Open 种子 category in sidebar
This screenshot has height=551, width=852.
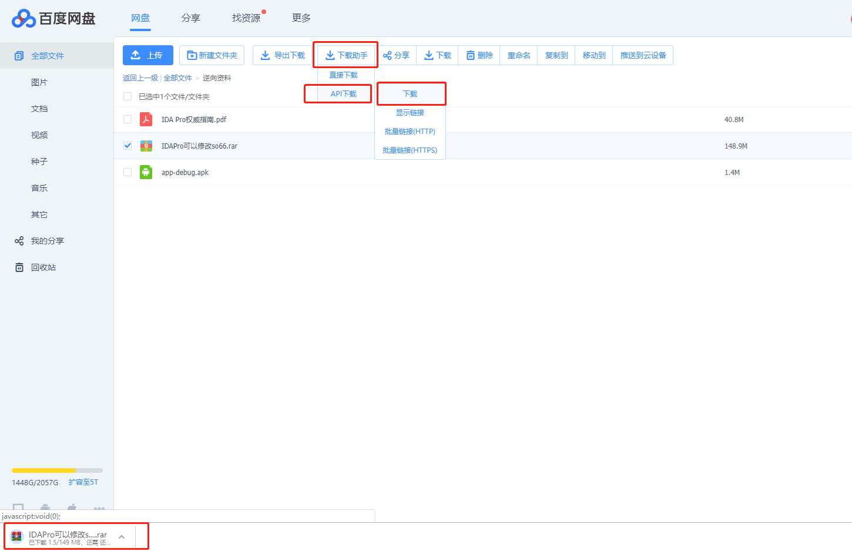pos(39,162)
